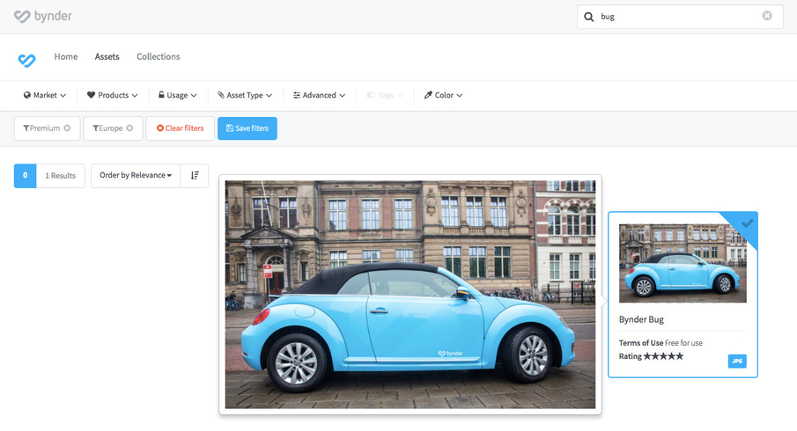Viewport: 797px width, 431px height.
Task: Click Save filters button
Action: [x=247, y=128]
